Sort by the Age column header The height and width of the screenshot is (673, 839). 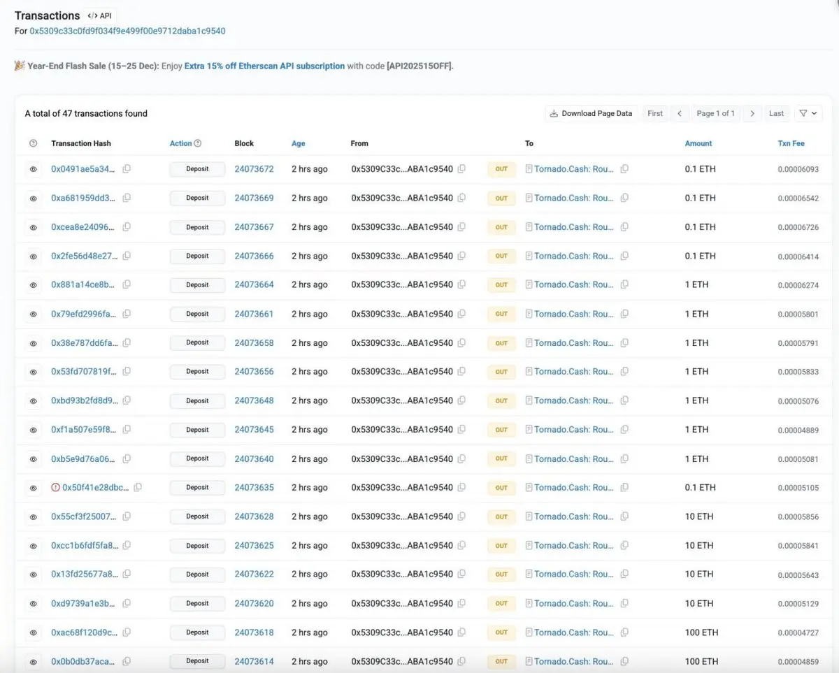[299, 143]
